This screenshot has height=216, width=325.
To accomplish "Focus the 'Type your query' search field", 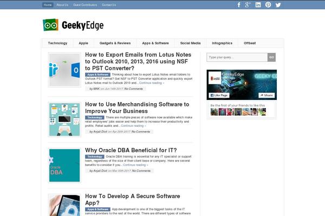I will (237, 57).
